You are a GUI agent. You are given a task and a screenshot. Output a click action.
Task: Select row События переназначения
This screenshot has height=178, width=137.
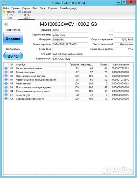[67, 99]
